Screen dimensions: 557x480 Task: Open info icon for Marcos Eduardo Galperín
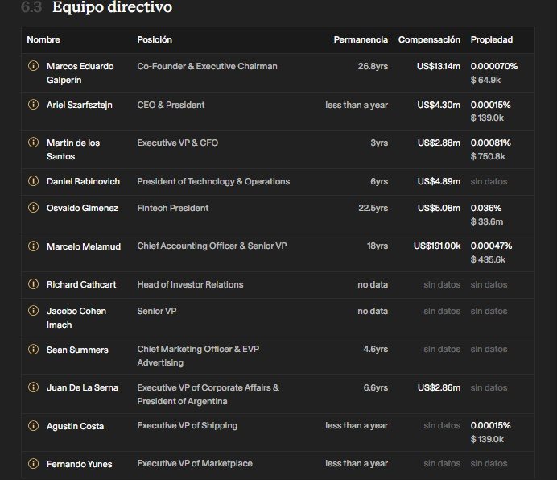click(x=33, y=66)
